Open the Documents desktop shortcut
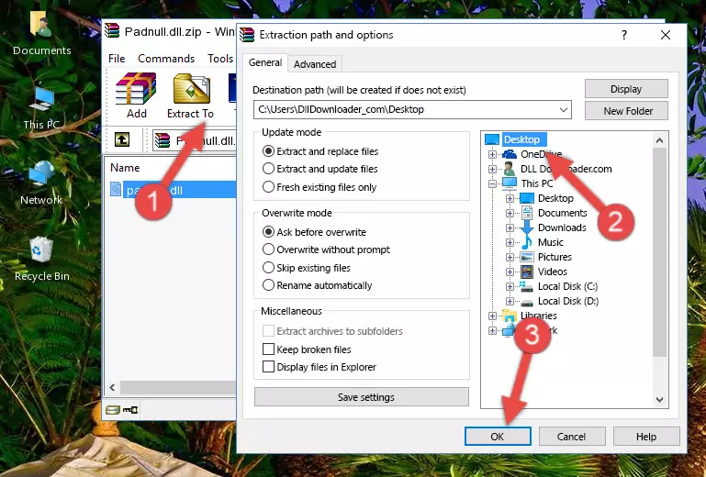This screenshot has width=706, height=477. (42, 33)
